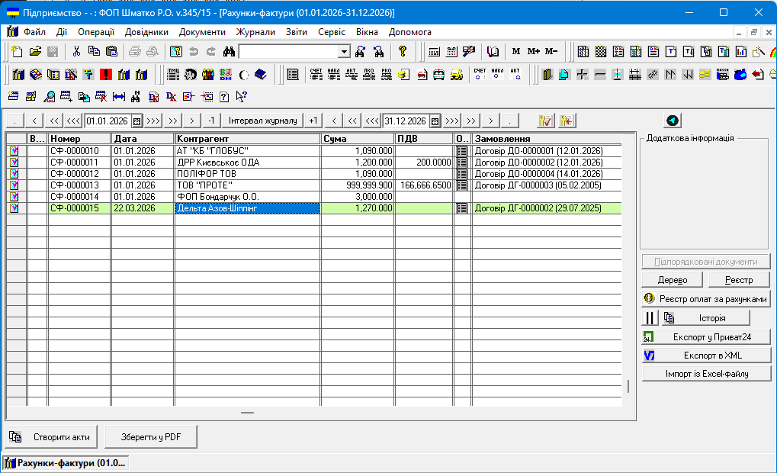Open a file with the folder icon

[35, 52]
